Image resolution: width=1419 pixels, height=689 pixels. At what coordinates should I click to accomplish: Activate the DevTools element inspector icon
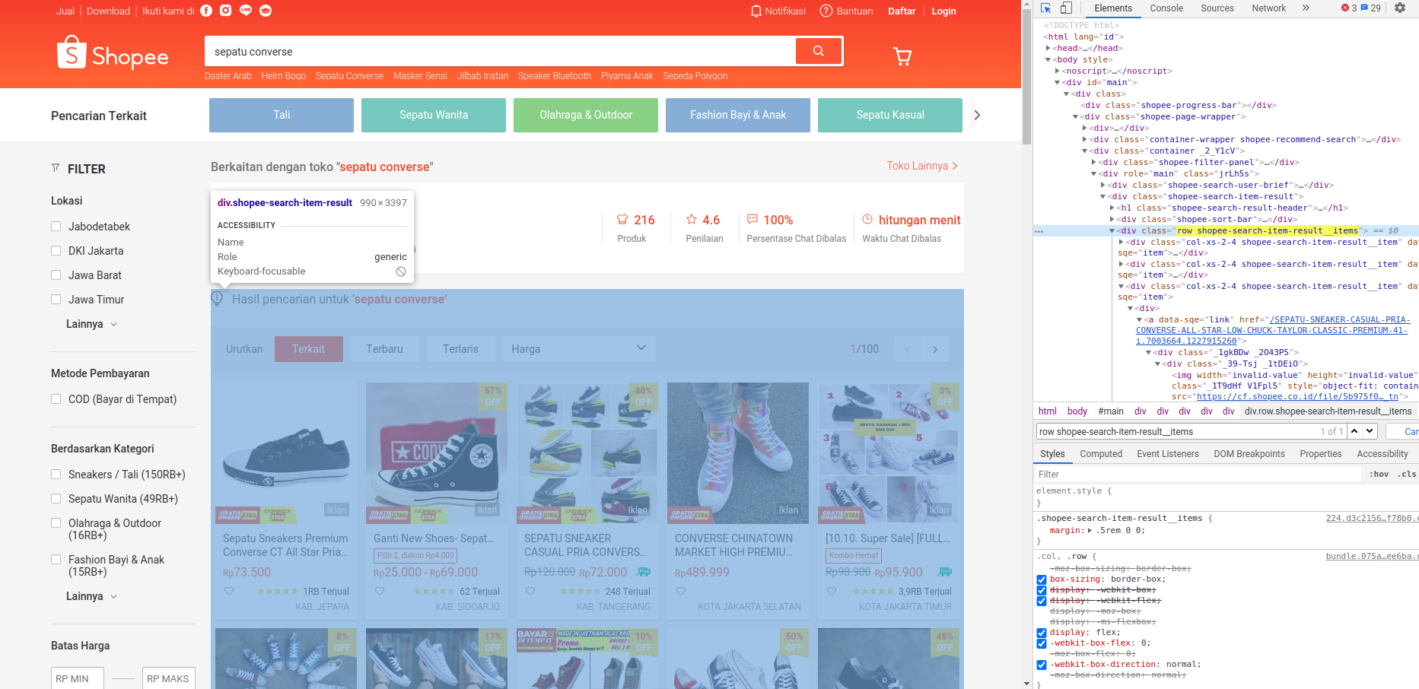point(1046,8)
